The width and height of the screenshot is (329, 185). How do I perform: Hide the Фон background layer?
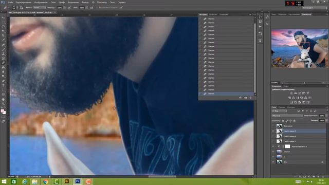(x=273, y=162)
